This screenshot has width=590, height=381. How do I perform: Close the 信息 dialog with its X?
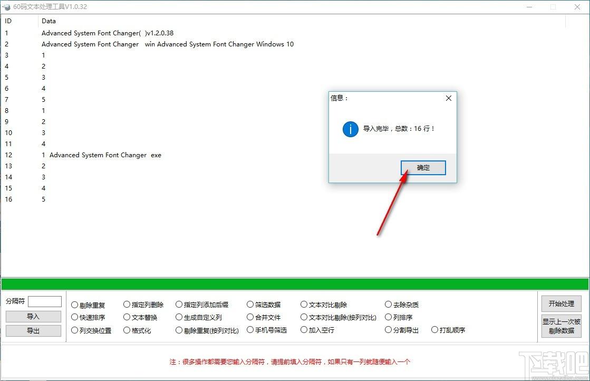448,98
